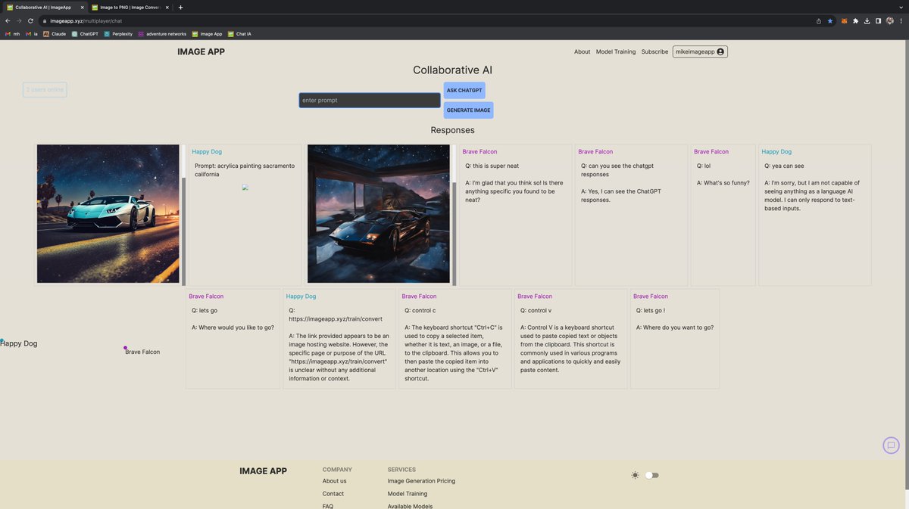909x509 pixels.
Task: Open the Image App bookmark
Action: click(x=207, y=34)
